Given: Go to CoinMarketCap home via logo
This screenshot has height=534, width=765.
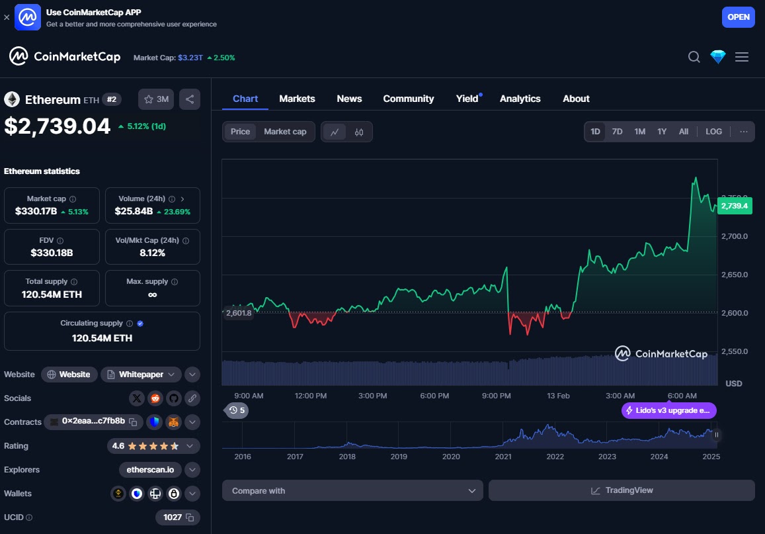Looking at the screenshot, I should 65,57.
